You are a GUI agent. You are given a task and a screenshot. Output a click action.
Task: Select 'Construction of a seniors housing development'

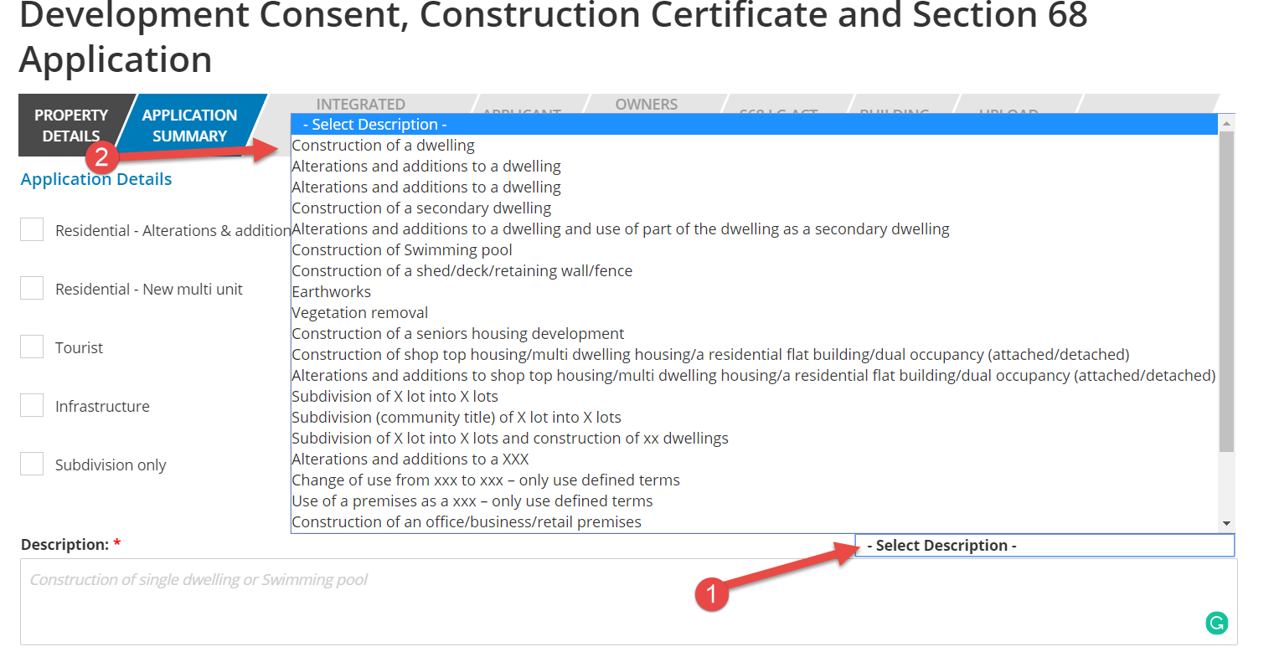point(755,334)
